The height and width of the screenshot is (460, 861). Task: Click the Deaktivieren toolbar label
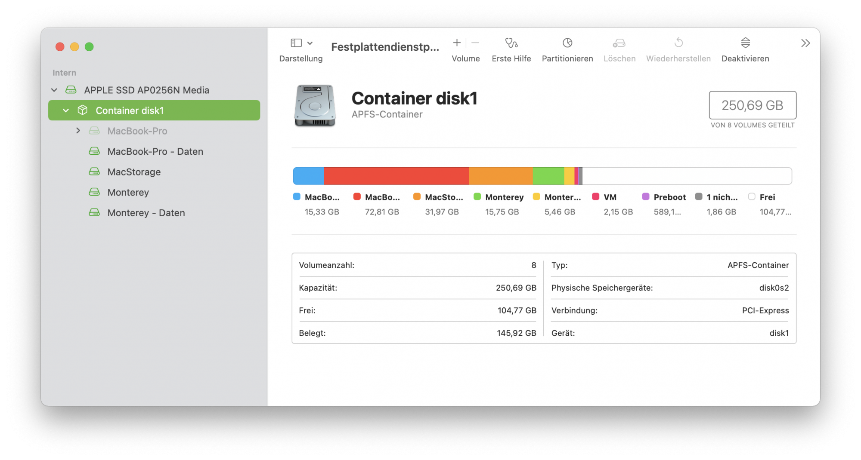pyautogui.click(x=745, y=58)
